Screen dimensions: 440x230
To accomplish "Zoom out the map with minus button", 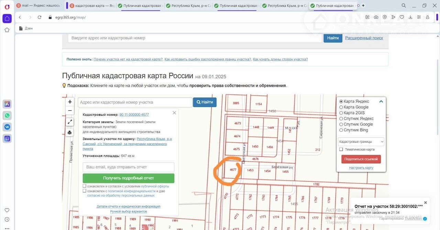I will click(70, 111).
